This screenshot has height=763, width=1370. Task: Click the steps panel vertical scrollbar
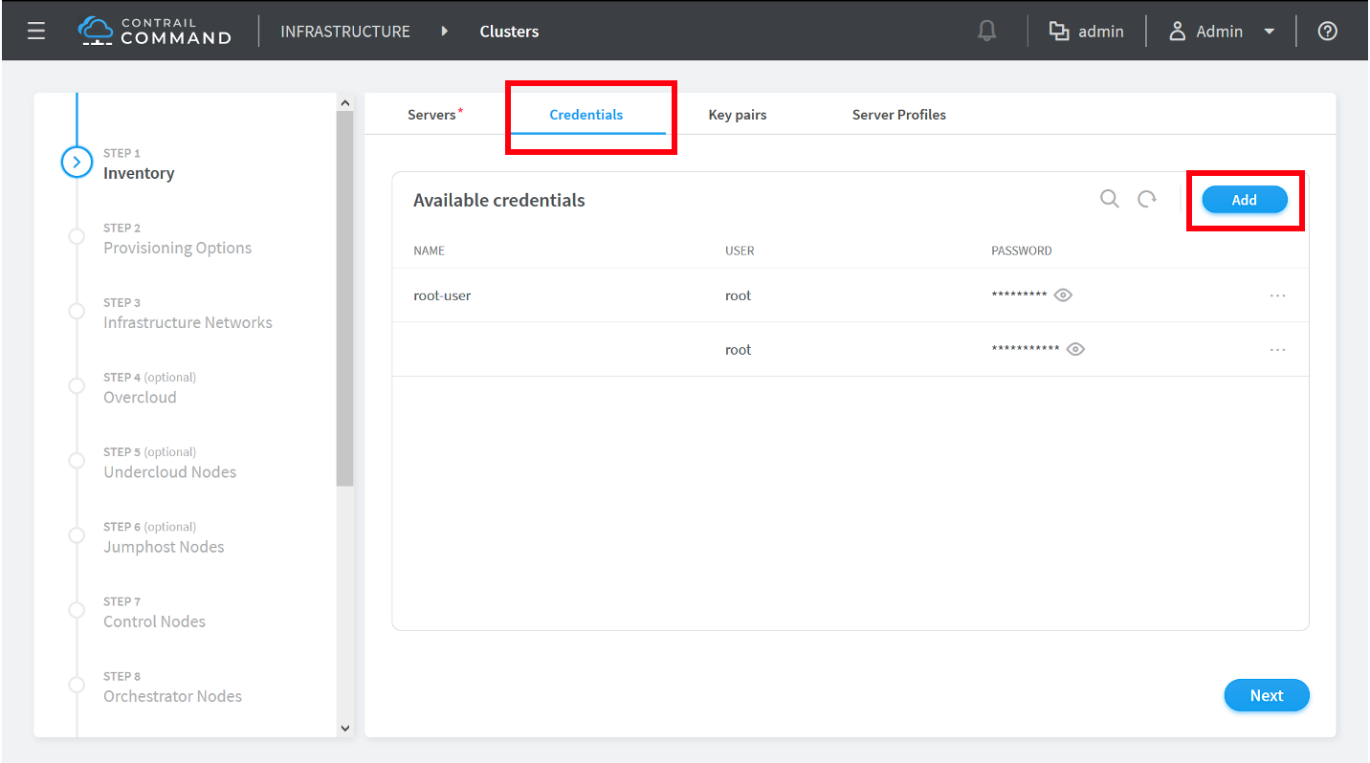click(345, 296)
